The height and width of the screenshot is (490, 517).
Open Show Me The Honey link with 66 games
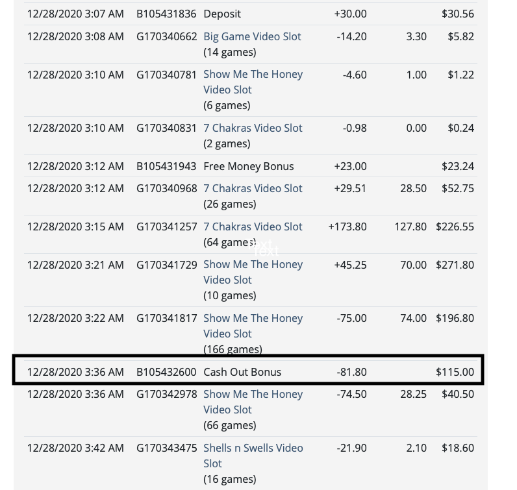click(x=253, y=402)
